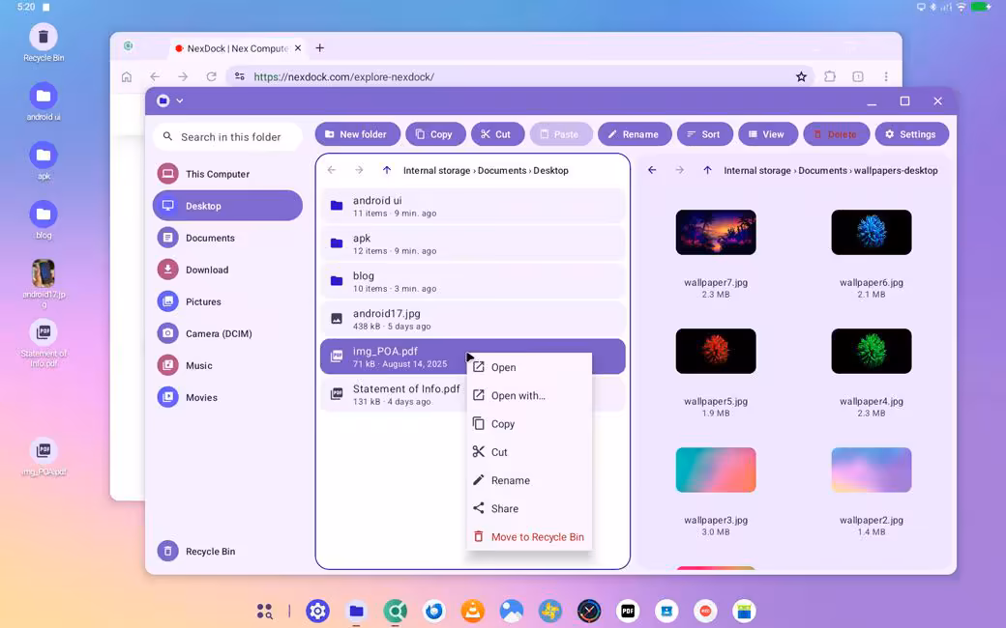Click the Copy toolbar button
This screenshot has width=1006, height=628.
tap(435, 134)
